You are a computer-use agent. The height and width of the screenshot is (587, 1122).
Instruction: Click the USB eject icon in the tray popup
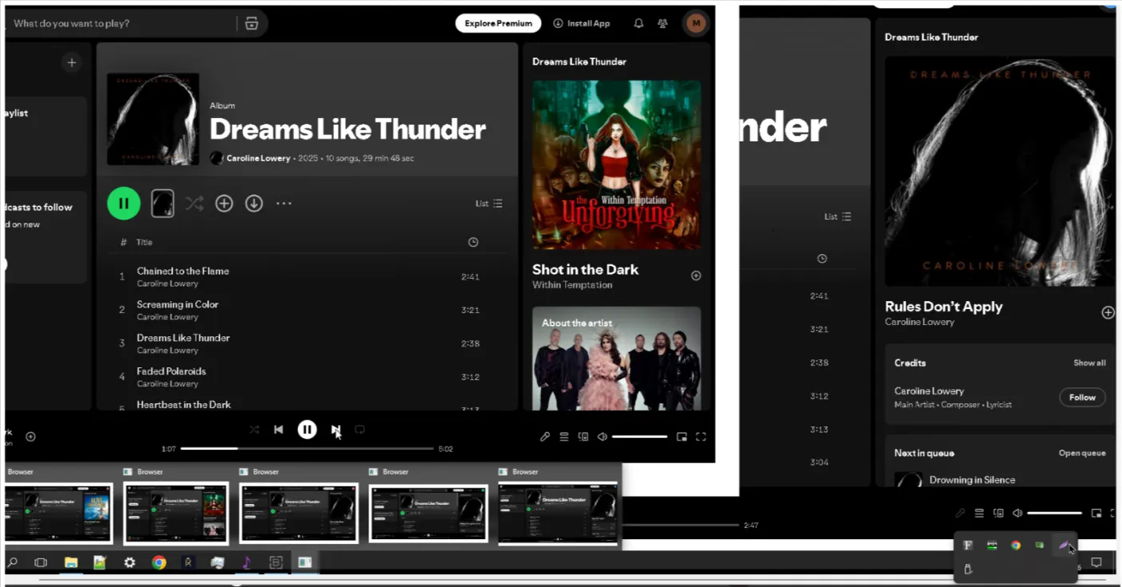coord(968,569)
